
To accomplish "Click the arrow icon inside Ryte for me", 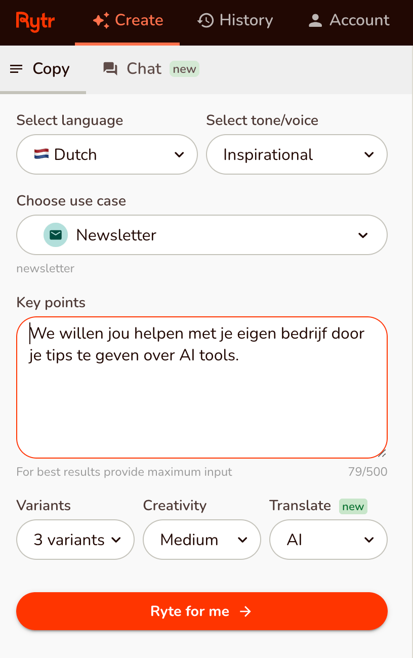I will pyautogui.click(x=245, y=611).
